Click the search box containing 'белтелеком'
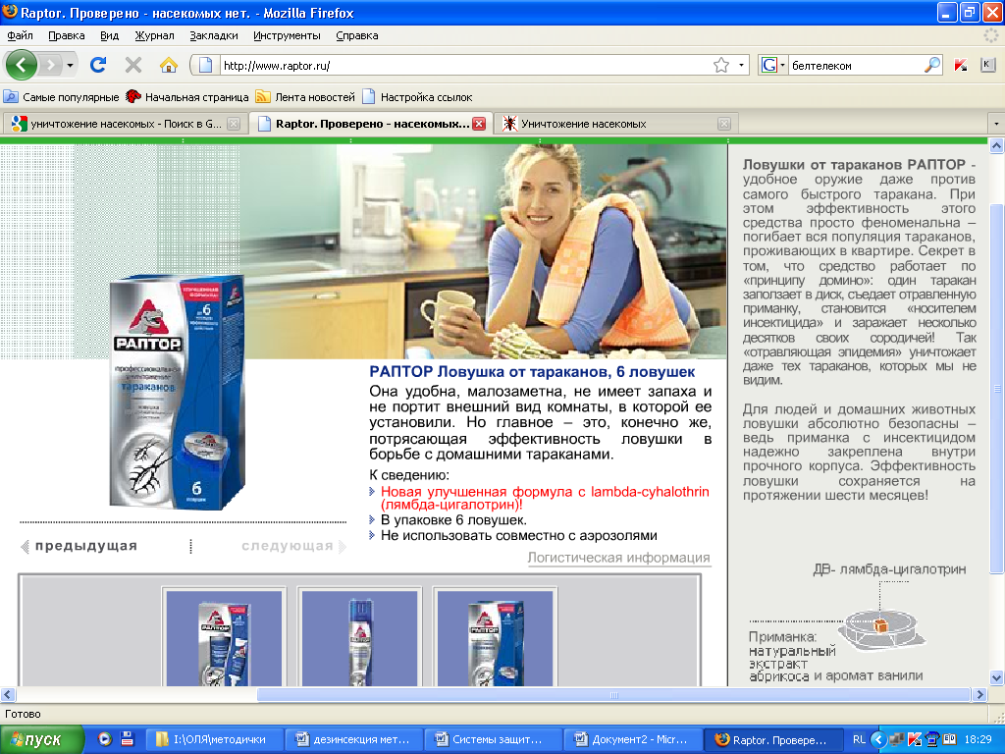This screenshot has width=1005, height=754. pyautogui.click(x=856, y=65)
